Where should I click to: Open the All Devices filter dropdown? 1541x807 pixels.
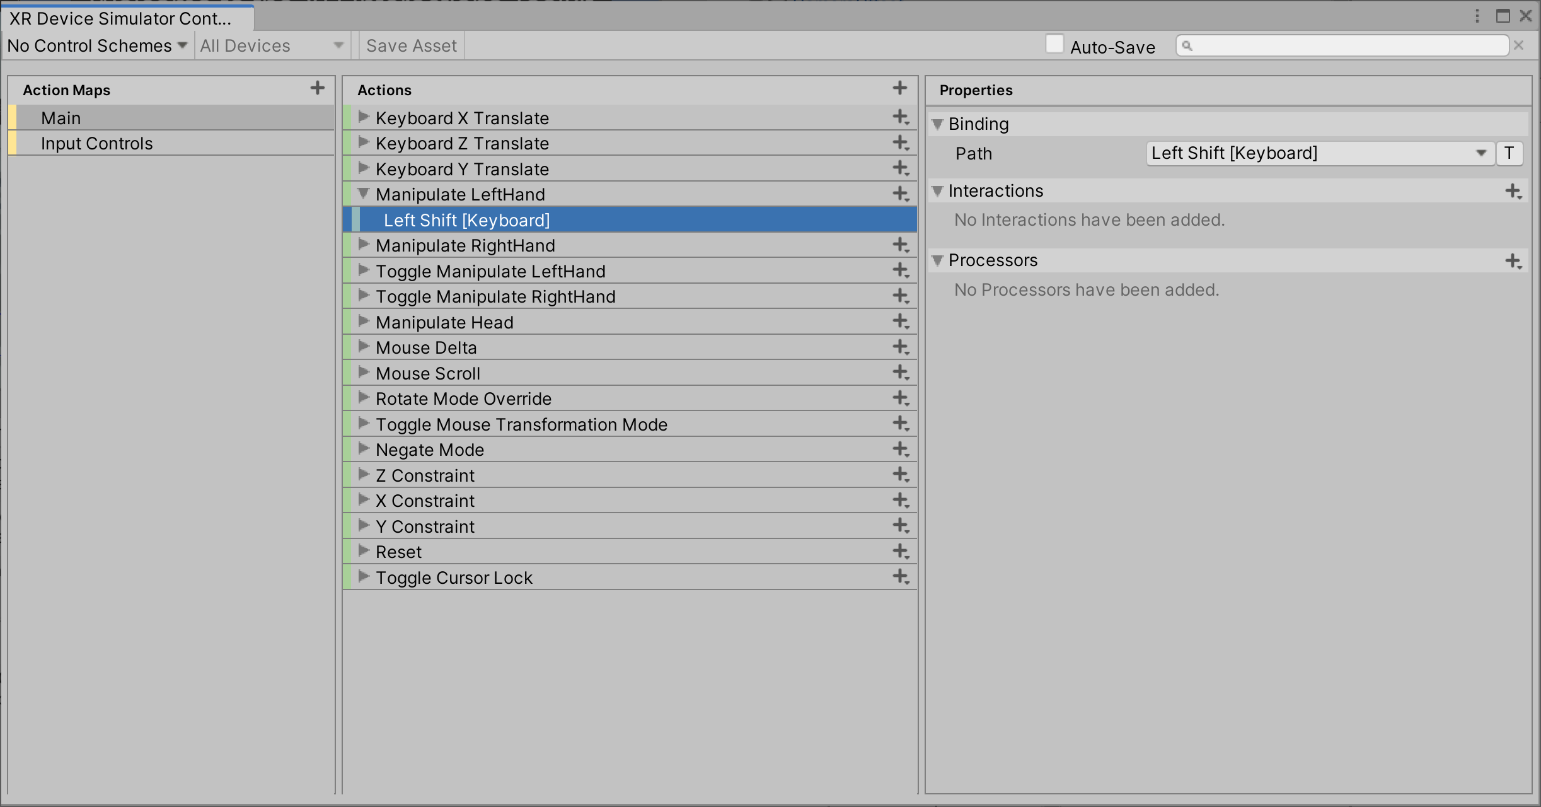[x=271, y=45]
